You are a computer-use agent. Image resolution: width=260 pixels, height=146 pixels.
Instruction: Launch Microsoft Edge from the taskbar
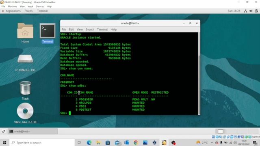click(89, 142)
